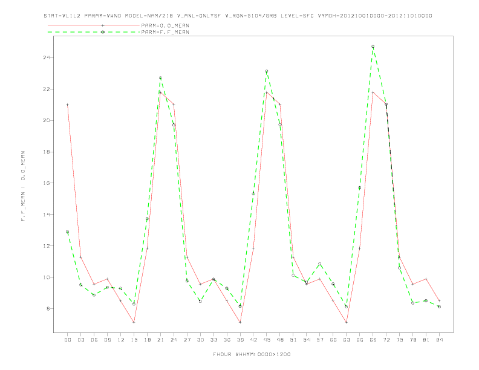The height and width of the screenshot is (370, 479).
Task: Select legend entry PARM=F.F_MEAN
Action: coord(165,32)
